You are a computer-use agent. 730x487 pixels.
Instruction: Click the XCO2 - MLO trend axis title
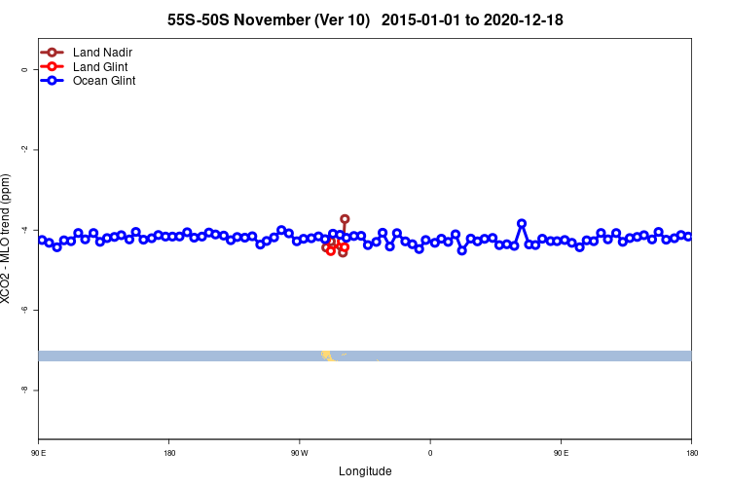coord(5,239)
